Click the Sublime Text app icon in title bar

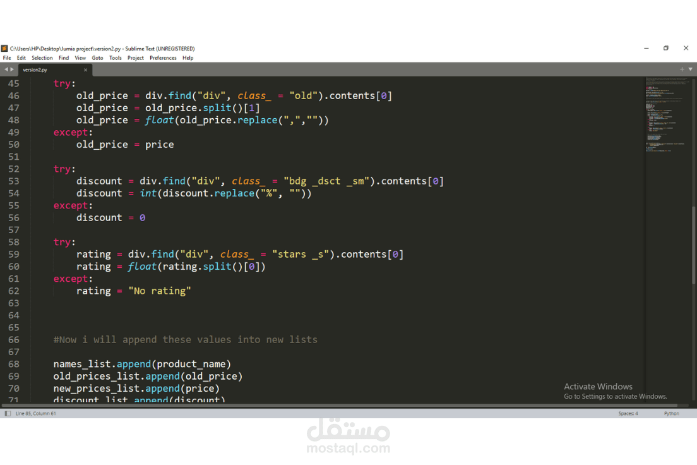pos(4,49)
